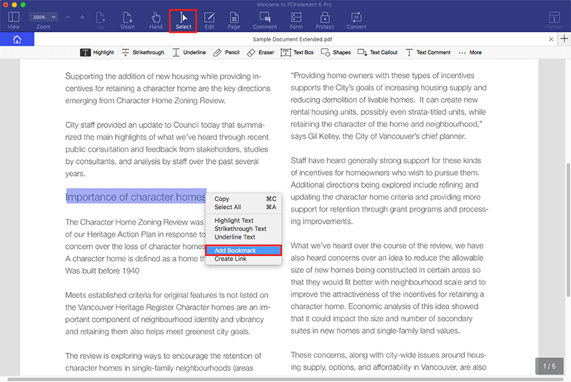Viewport: 571px width, 382px height.
Task: Go to the Home tab
Action: pos(17,39)
